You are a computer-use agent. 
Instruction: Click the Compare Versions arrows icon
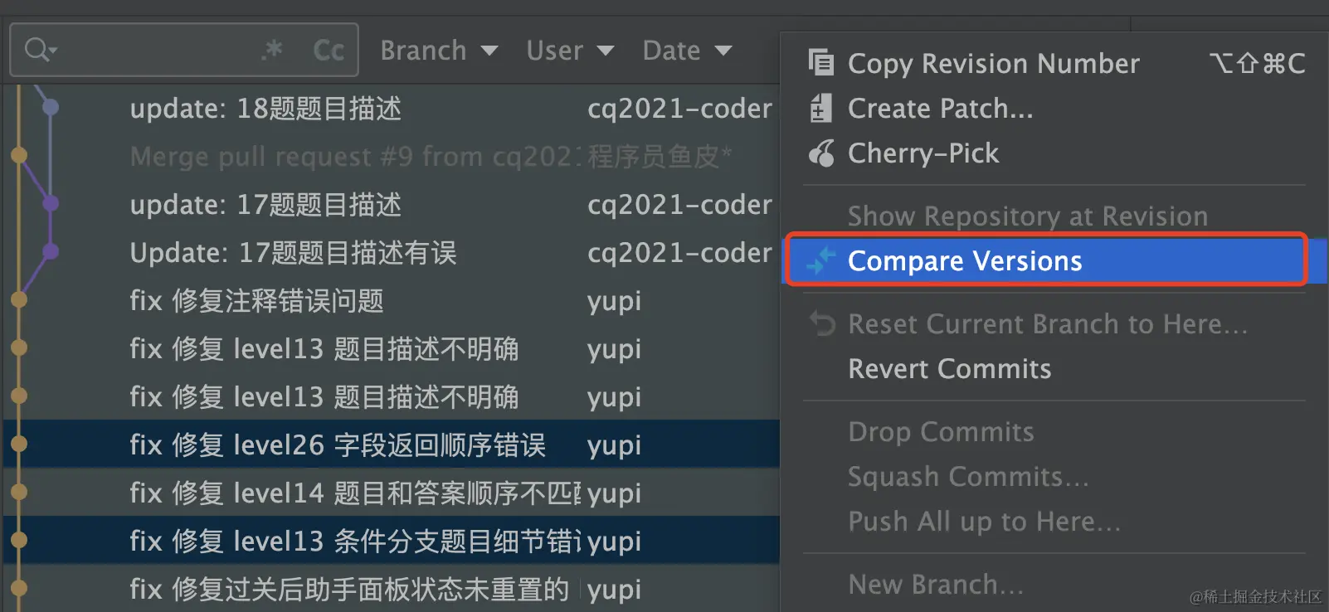820,260
